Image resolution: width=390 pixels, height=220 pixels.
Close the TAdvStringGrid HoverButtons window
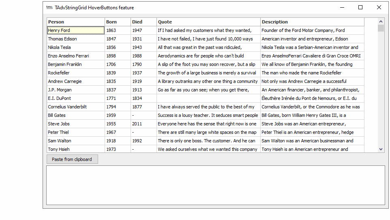coord(379,7)
